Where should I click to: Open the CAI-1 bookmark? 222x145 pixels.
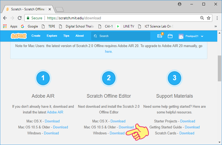tap(105, 26)
